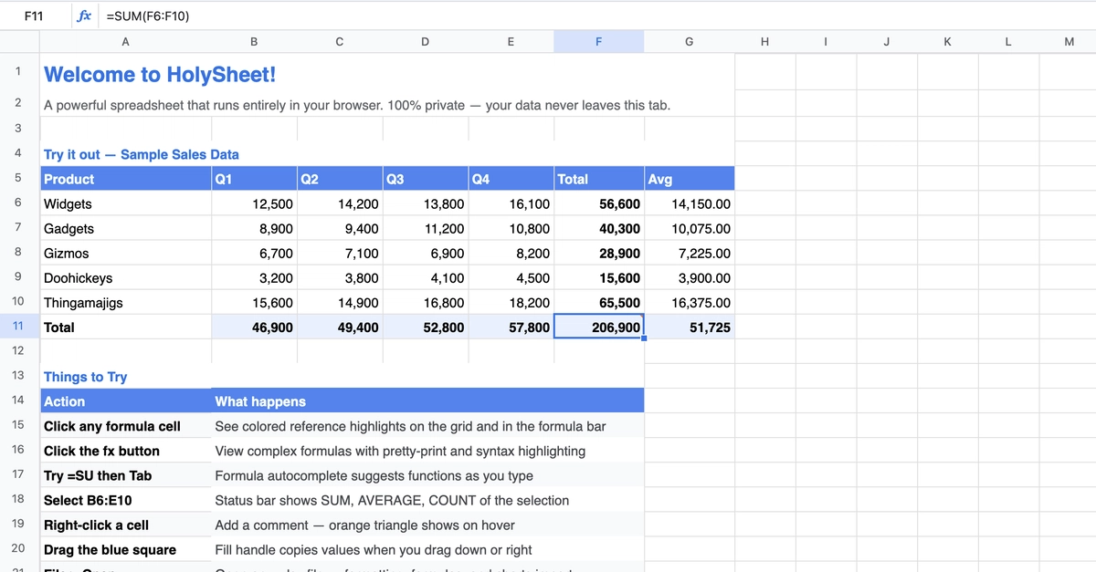Select the 'Gadgets' cell
Viewport: 1096px width, 572px height.
[126, 228]
